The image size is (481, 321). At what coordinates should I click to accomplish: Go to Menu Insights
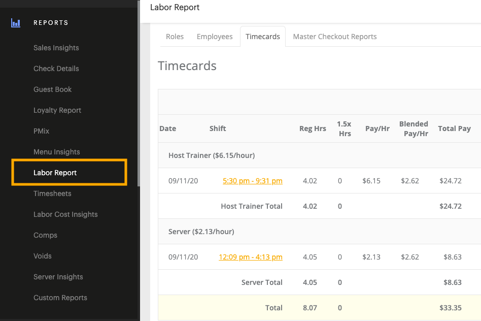tap(56, 152)
